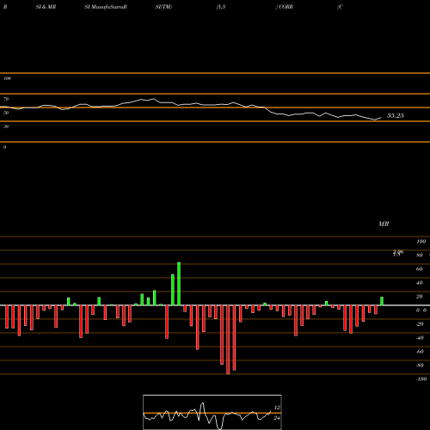Click the 'SI MunafaSutraR' header text
430x430 pixels.
point(106,7)
